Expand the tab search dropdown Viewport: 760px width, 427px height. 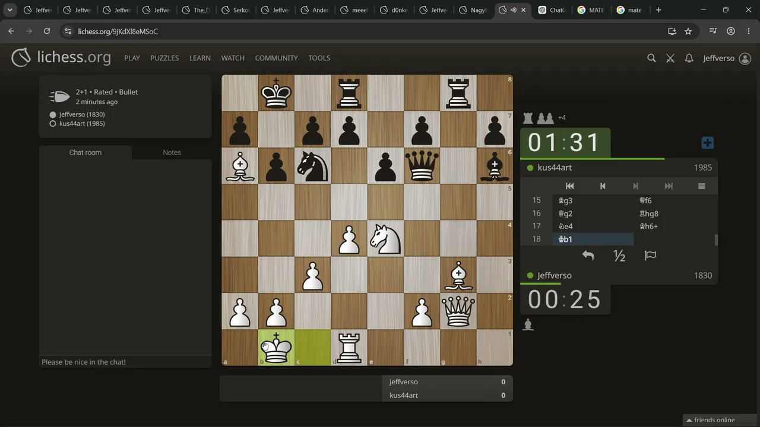(10, 10)
